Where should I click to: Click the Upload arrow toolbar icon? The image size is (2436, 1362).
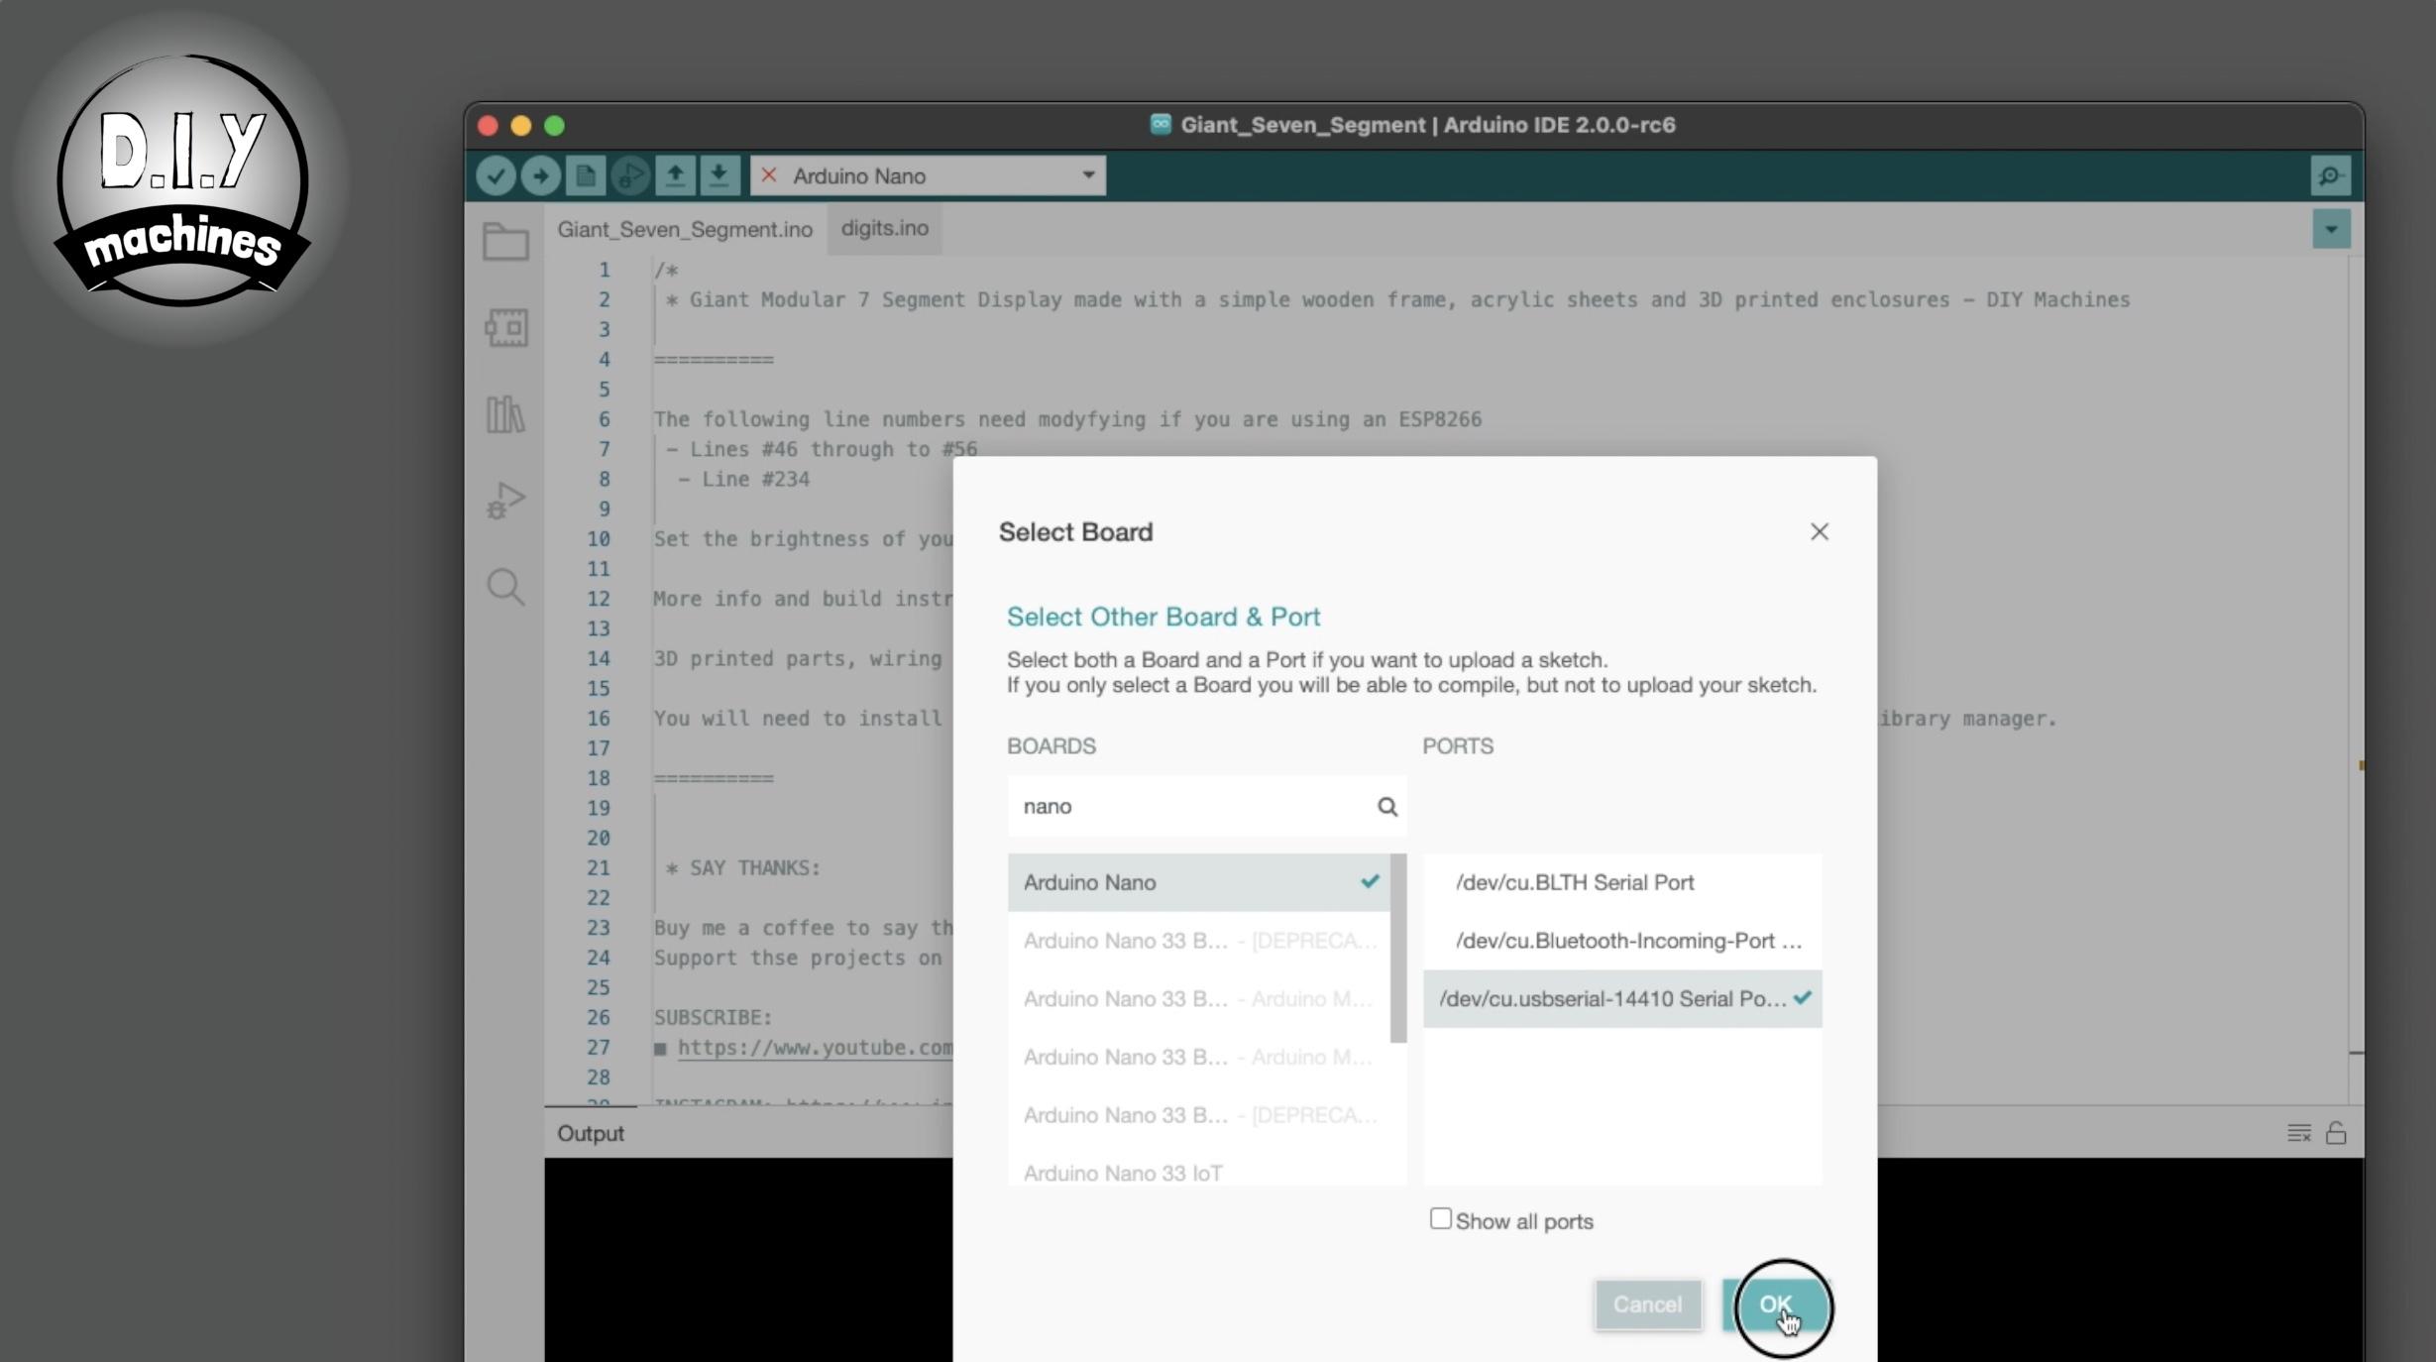[x=540, y=176]
